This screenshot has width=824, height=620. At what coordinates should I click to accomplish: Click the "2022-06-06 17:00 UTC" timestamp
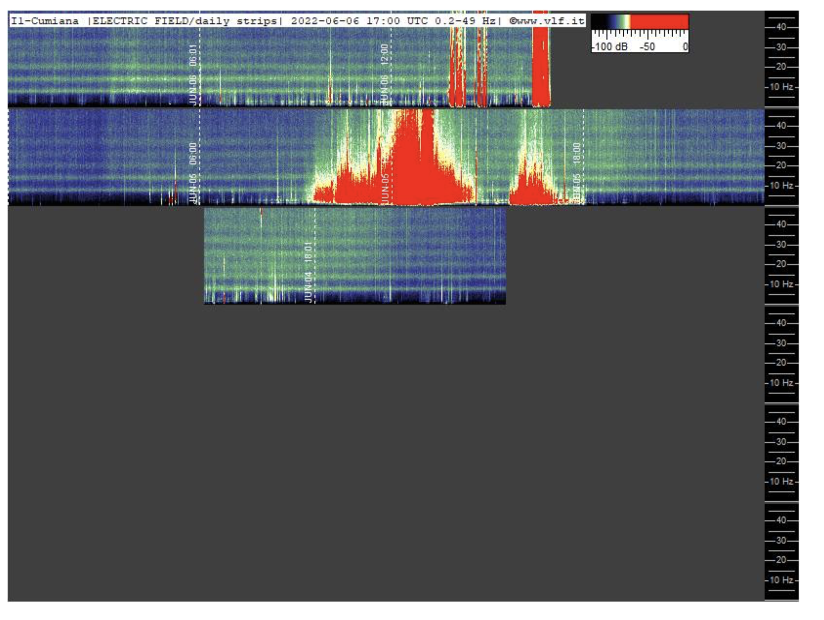pyautogui.click(x=359, y=21)
